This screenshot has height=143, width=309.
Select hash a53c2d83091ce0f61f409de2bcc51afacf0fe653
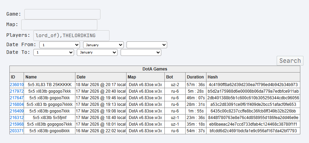pyautogui.click(x=253, y=104)
